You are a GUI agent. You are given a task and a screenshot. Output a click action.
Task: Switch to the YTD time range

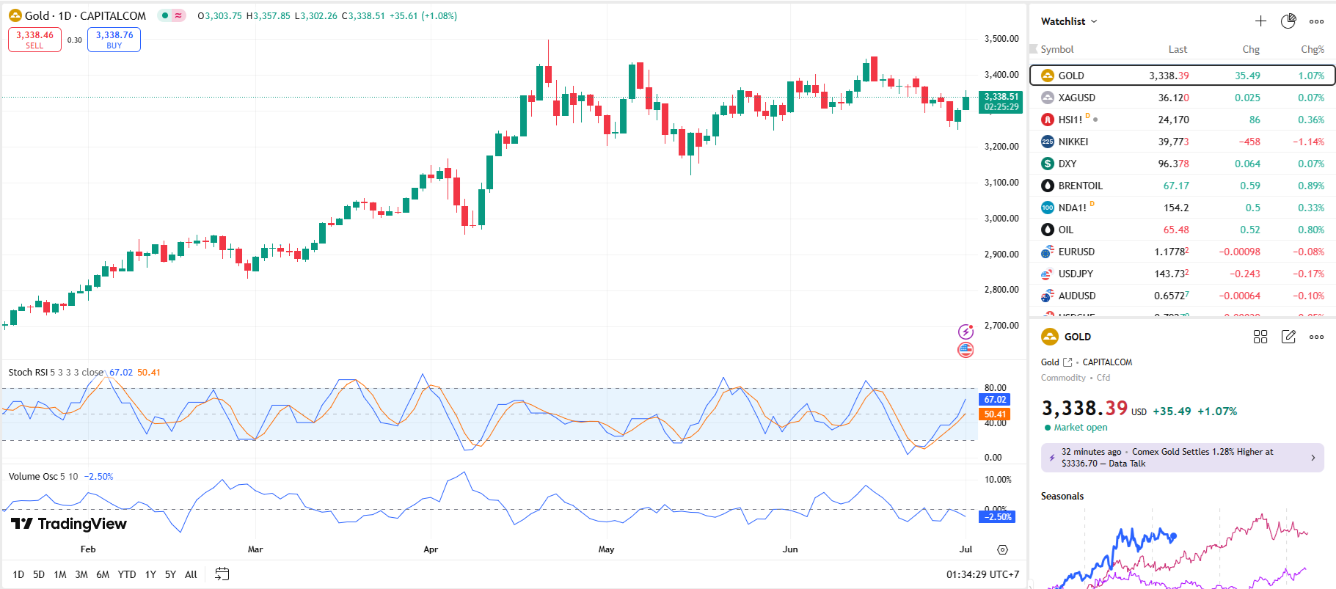(x=127, y=574)
